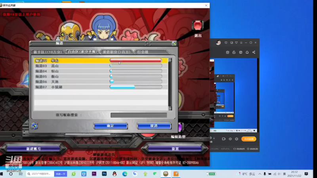Open QQ penguin from the taskbar
The width and height of the screenshot is (317, 178).
(x=115, y=174)
